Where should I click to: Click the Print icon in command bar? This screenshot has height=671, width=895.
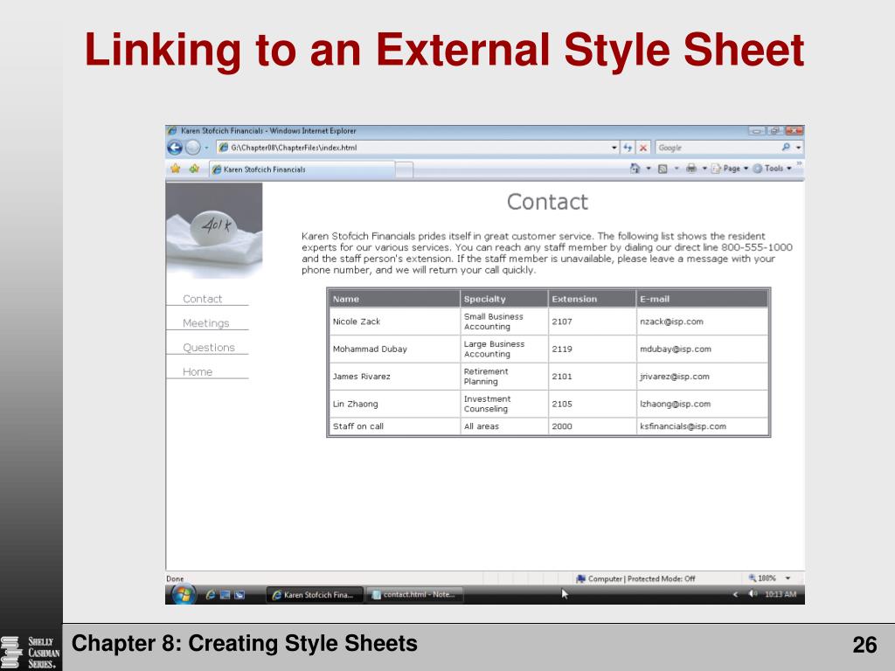[691, 169]
